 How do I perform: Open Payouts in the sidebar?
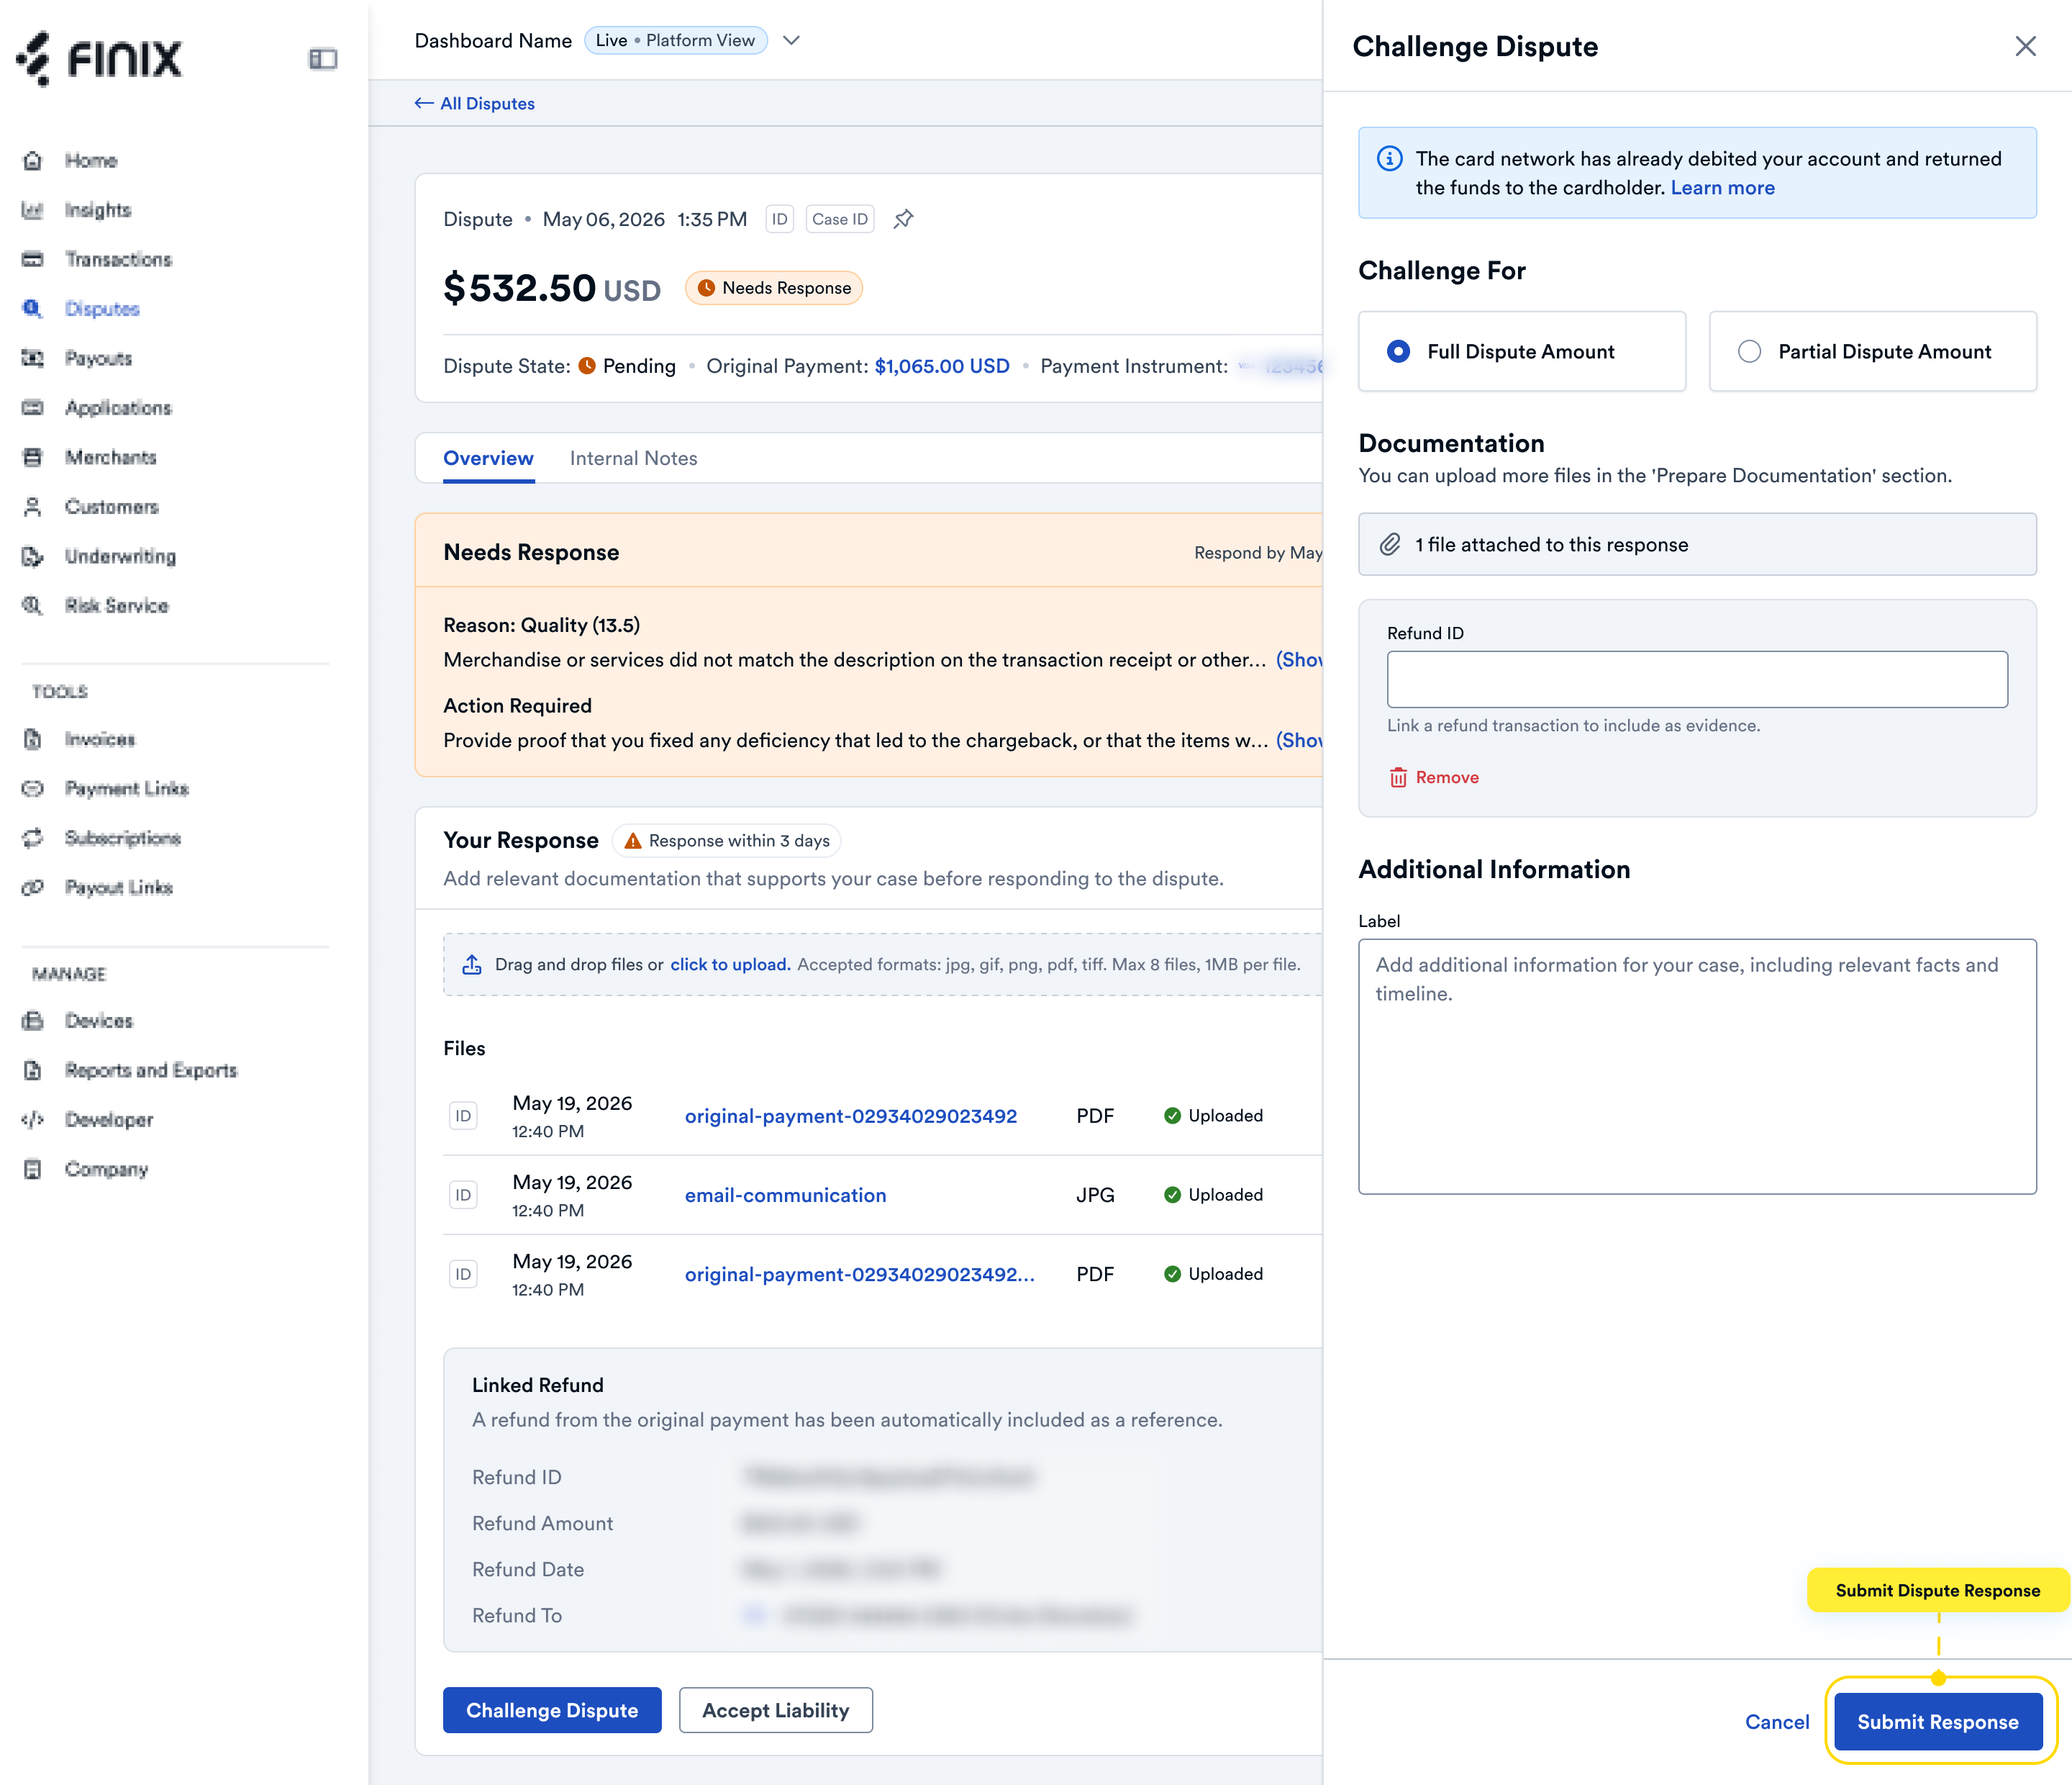tap(98, 358)
